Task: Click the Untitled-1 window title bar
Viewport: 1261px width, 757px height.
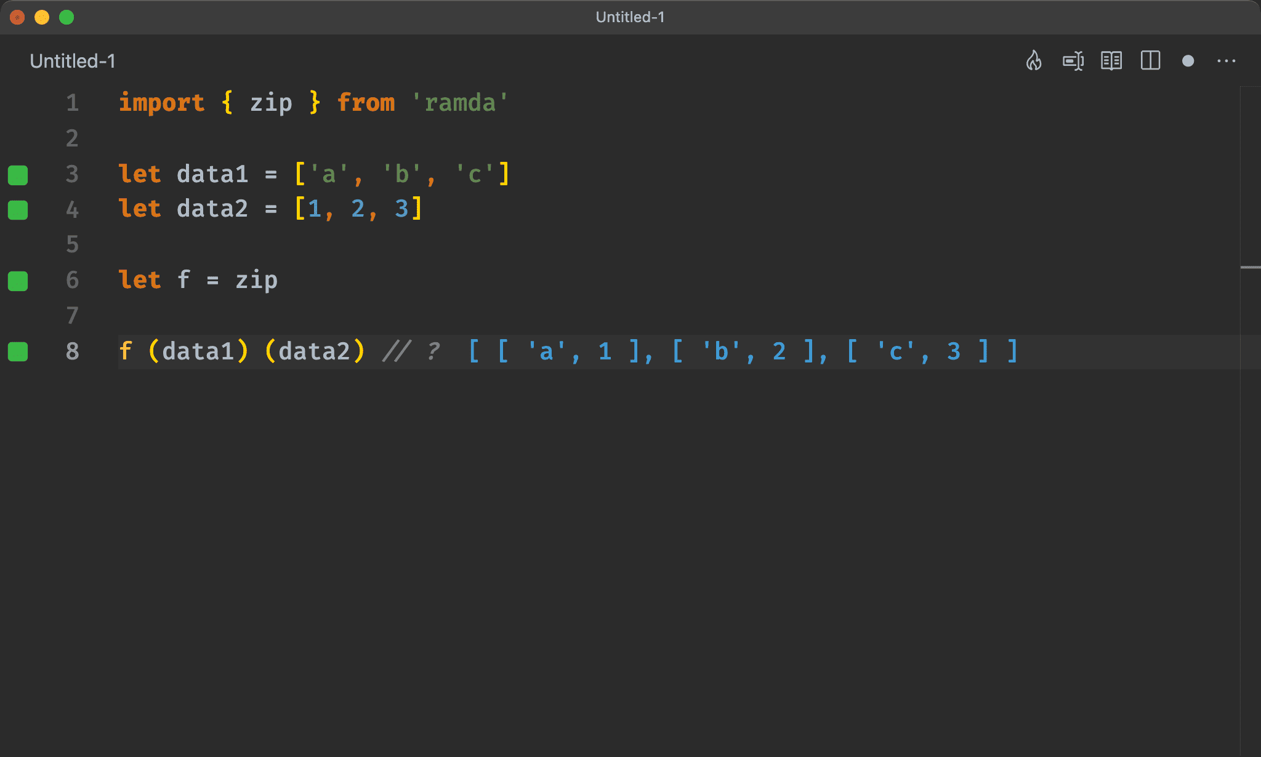Action: click(x=630, y=16)
